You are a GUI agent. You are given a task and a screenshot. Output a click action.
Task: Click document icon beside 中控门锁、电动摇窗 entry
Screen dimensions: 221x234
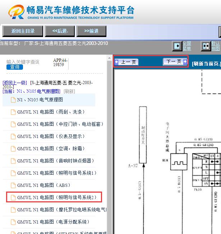click(13, 124)
